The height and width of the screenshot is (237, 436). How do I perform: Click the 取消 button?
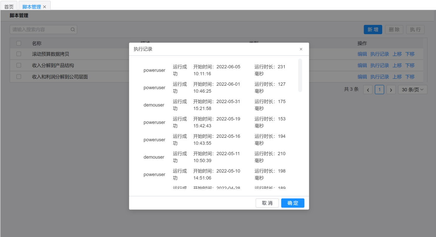(x=267, y=203)
